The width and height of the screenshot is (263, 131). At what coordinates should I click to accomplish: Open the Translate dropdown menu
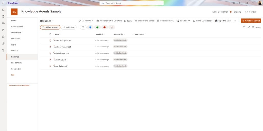tap(183, 21)
